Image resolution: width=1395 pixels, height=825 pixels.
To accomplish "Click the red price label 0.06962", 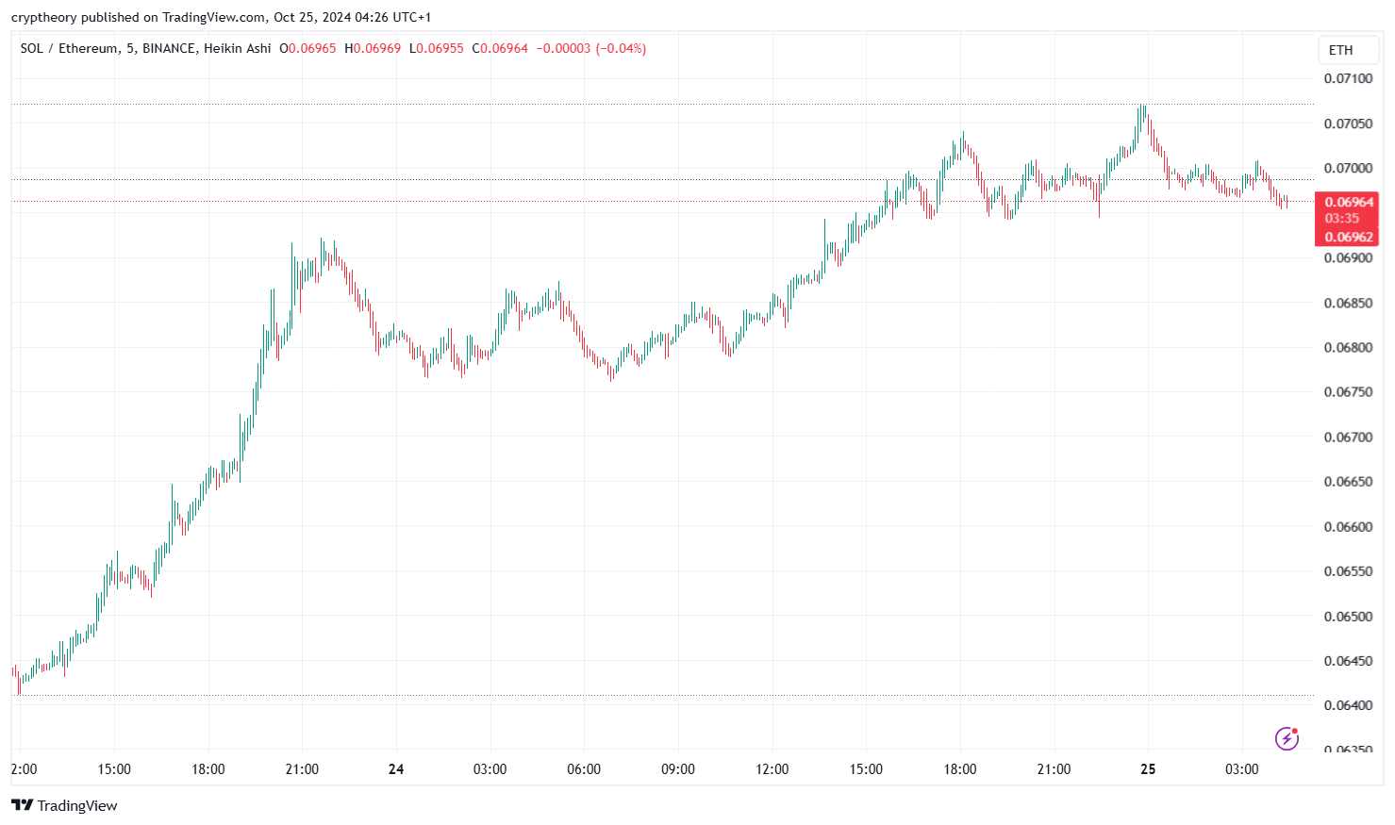I will click(1349, 237).
